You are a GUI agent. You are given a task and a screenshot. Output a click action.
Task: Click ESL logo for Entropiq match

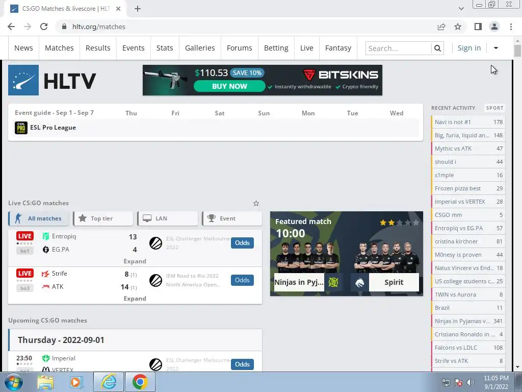tap(155, 243)
